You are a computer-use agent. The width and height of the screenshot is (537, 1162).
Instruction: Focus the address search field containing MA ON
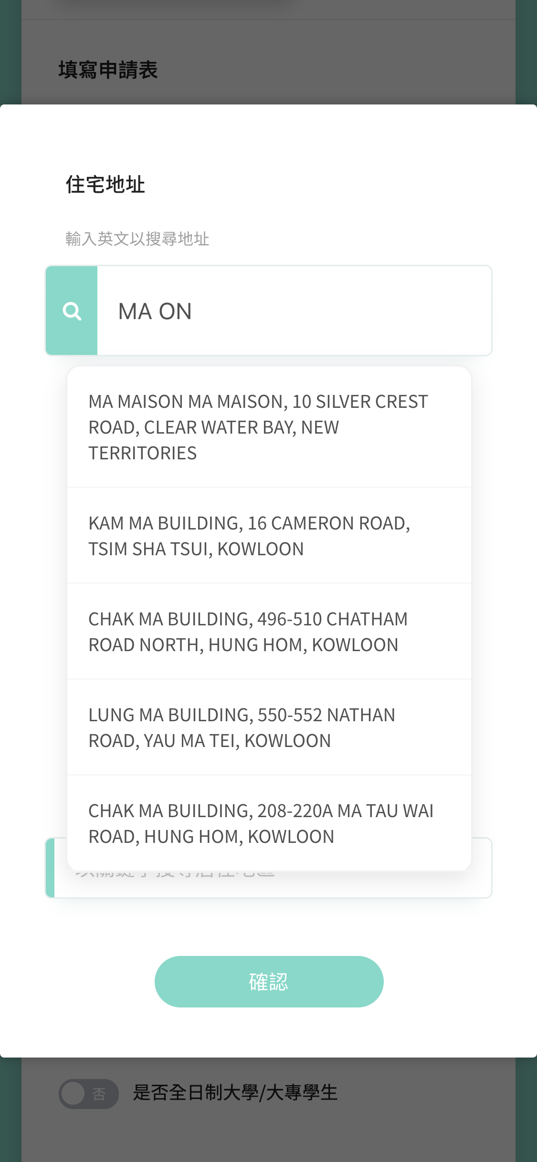point(294,311)
